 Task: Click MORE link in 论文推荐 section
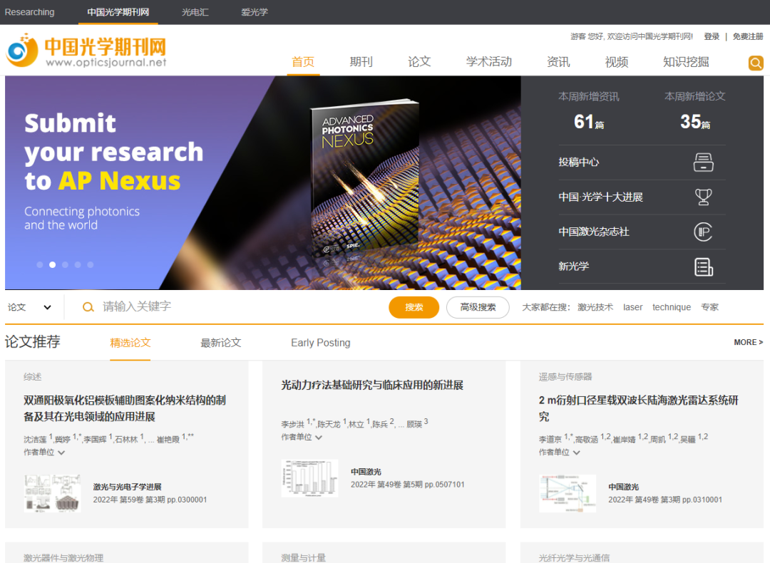(x=748, y=342)
